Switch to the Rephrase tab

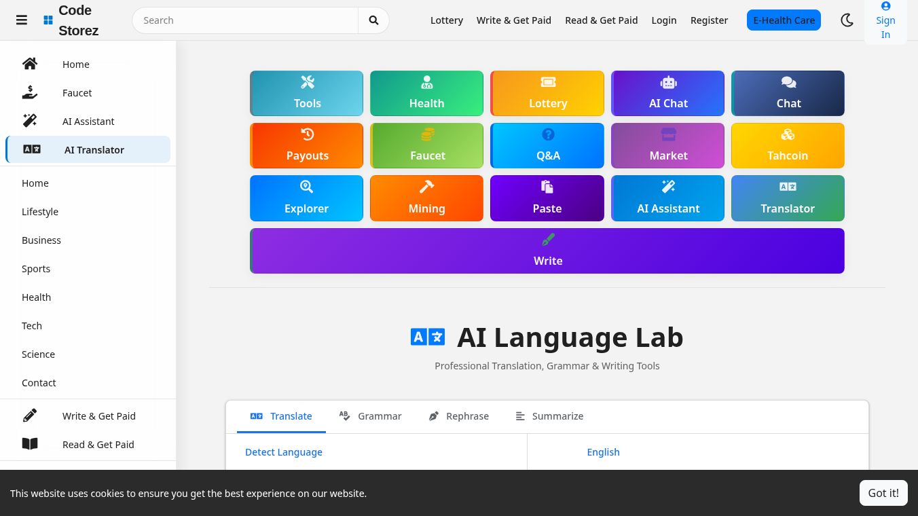pyautogui.click(x=458, y=416)
